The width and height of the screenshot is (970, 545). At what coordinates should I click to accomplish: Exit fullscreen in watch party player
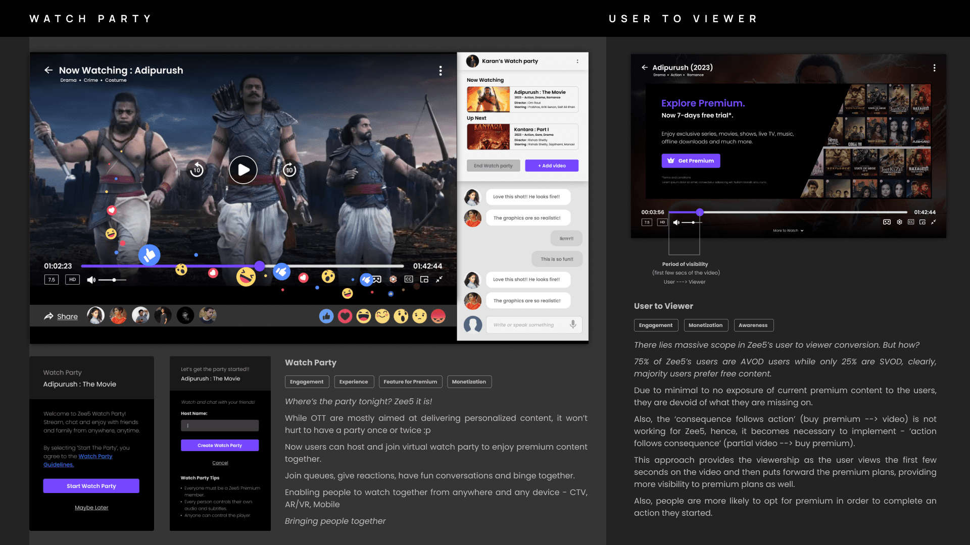pyautogui.click(x=440, y=279)
